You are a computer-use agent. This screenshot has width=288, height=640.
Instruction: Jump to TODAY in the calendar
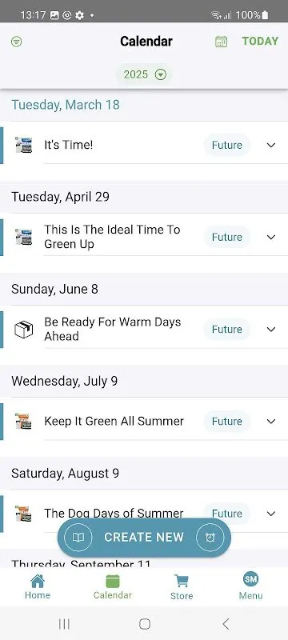(x=260, y=42)
